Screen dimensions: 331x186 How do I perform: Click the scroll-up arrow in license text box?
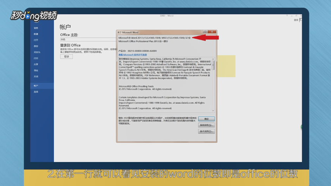click(213, 59)
